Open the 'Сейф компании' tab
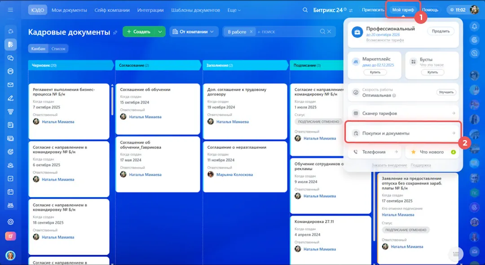The width and height of the screenshot is (485, 265). tap(112, 10)
